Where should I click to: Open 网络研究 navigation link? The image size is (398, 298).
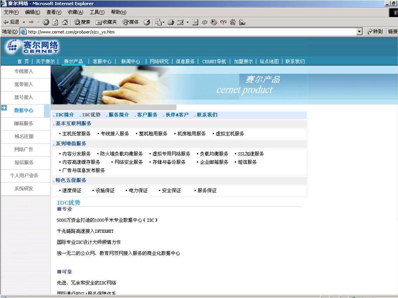pyautogui.click(x=159, y=61)
